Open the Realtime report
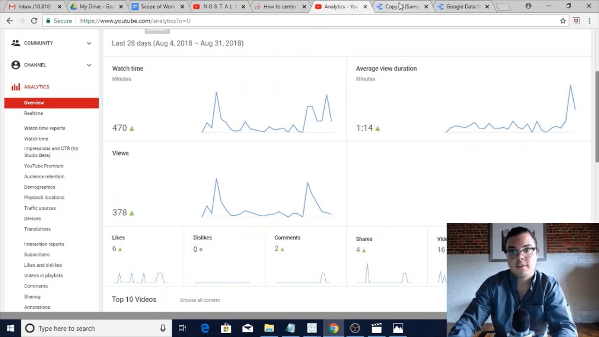Screen dimensions: 599x337 pos(34,113)
